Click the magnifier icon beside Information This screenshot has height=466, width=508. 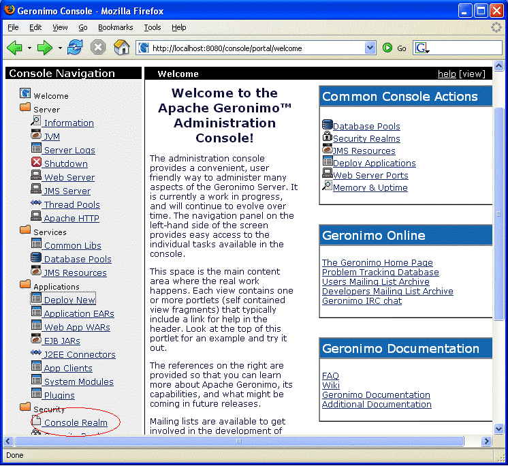(35, 121)
